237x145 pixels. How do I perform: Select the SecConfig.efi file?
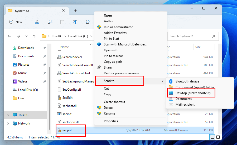coord(72,90)
